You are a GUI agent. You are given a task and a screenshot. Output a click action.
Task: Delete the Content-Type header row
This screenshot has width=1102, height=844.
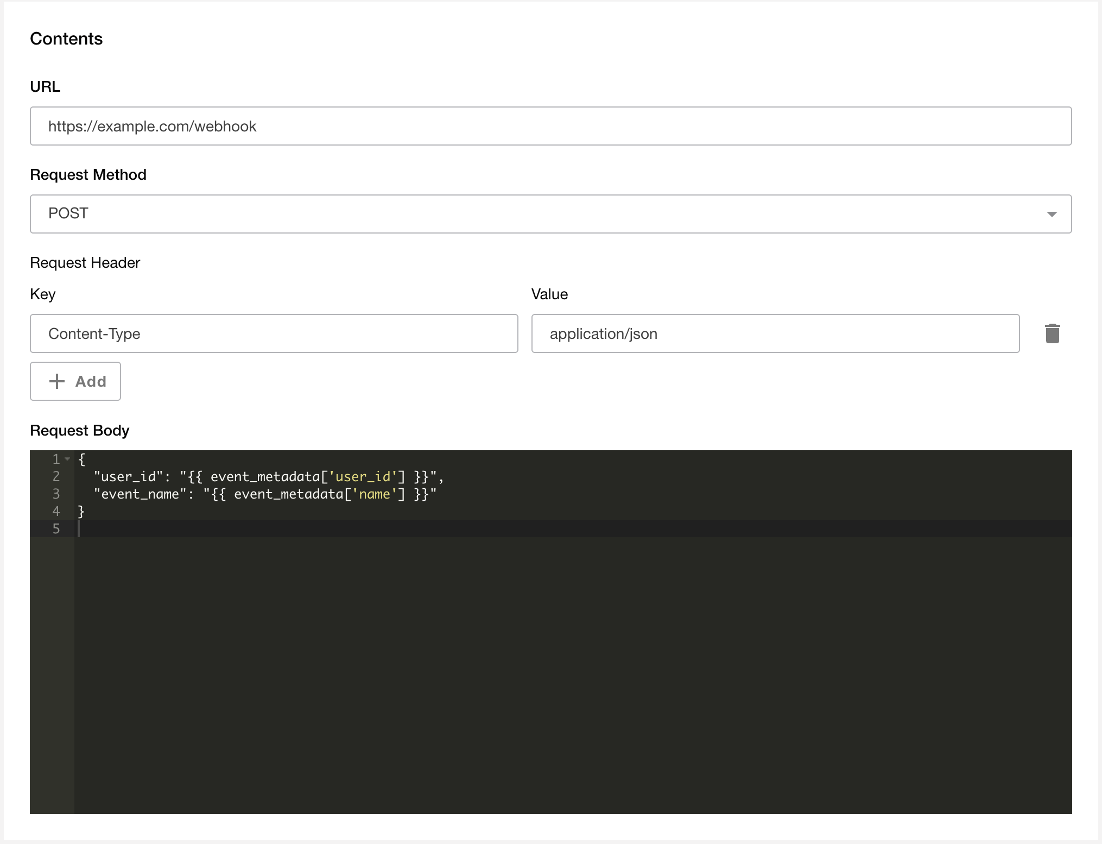tap(1052, 333)
